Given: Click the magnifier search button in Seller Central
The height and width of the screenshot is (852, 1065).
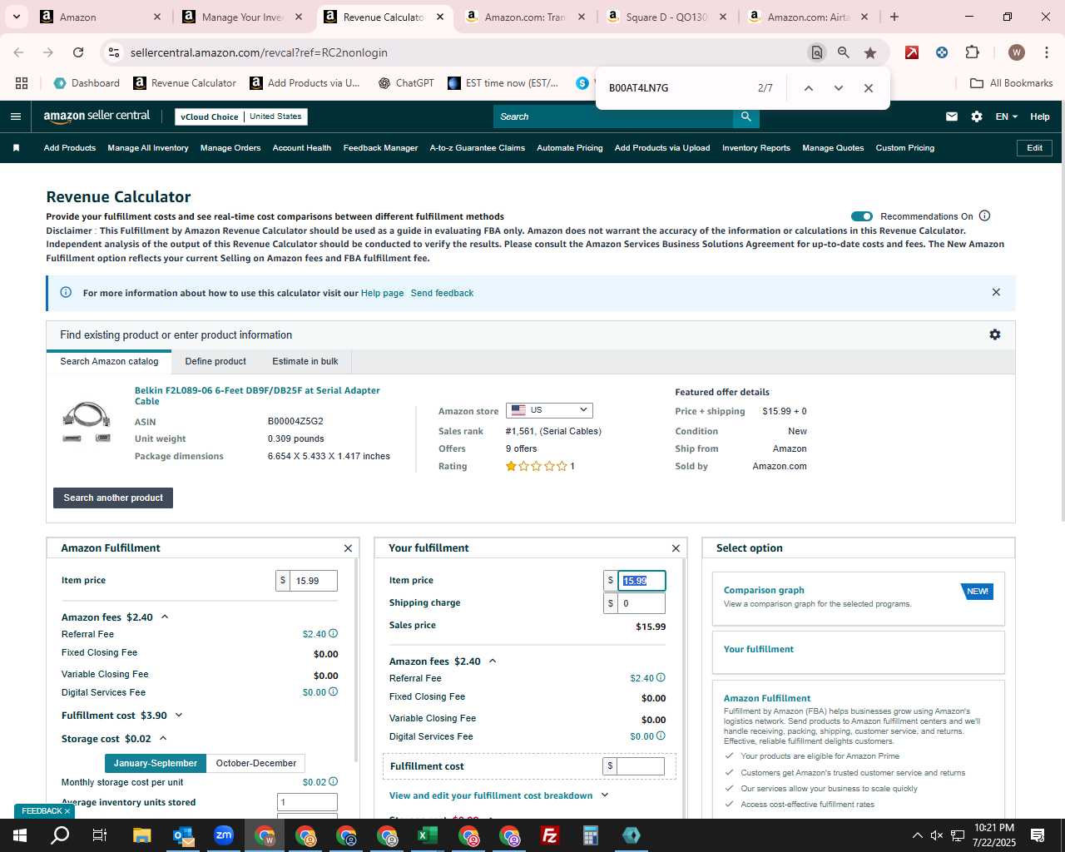Looking at the screenshot, I should 746,116.
